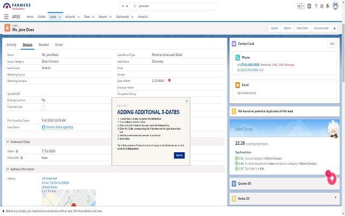Click the green Phone icon

pos(238,58)
